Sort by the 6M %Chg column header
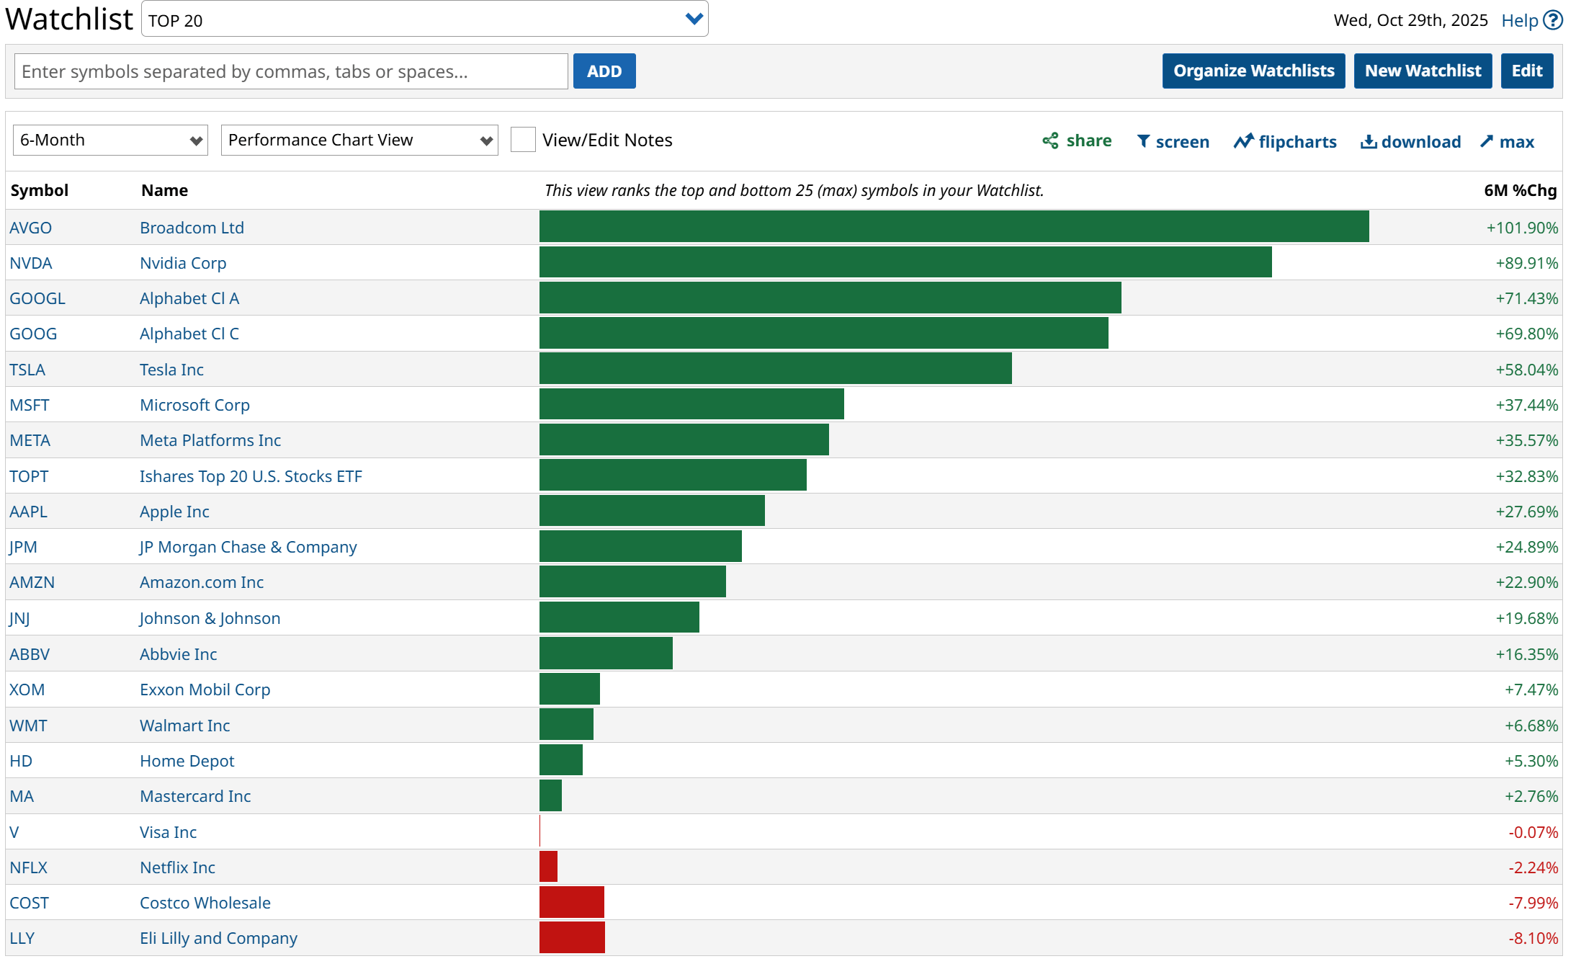 pos(1520,190)
